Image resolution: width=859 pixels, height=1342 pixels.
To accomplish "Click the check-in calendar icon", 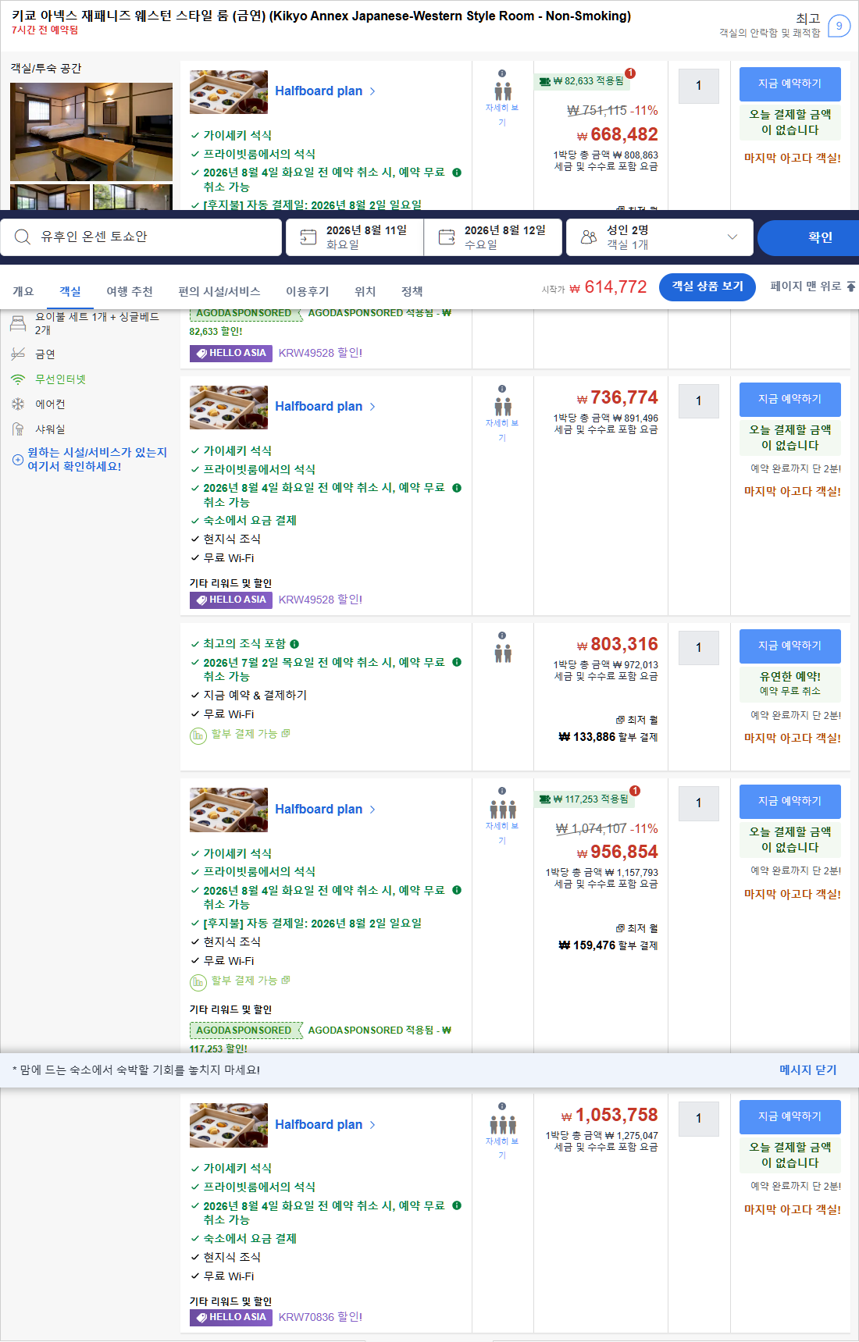I will [308, 237].
